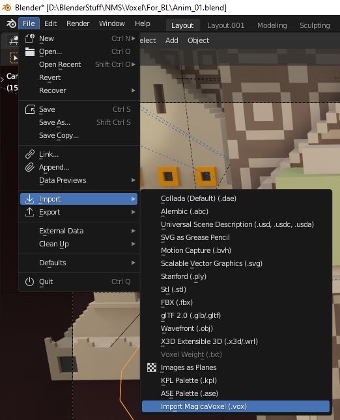Switch to the Layout.001 workspace tab

pos(225,25)
